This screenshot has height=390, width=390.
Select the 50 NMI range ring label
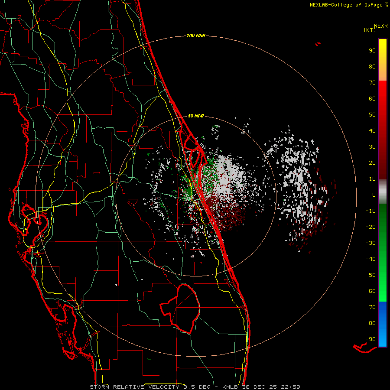click(x=196, y=116)
